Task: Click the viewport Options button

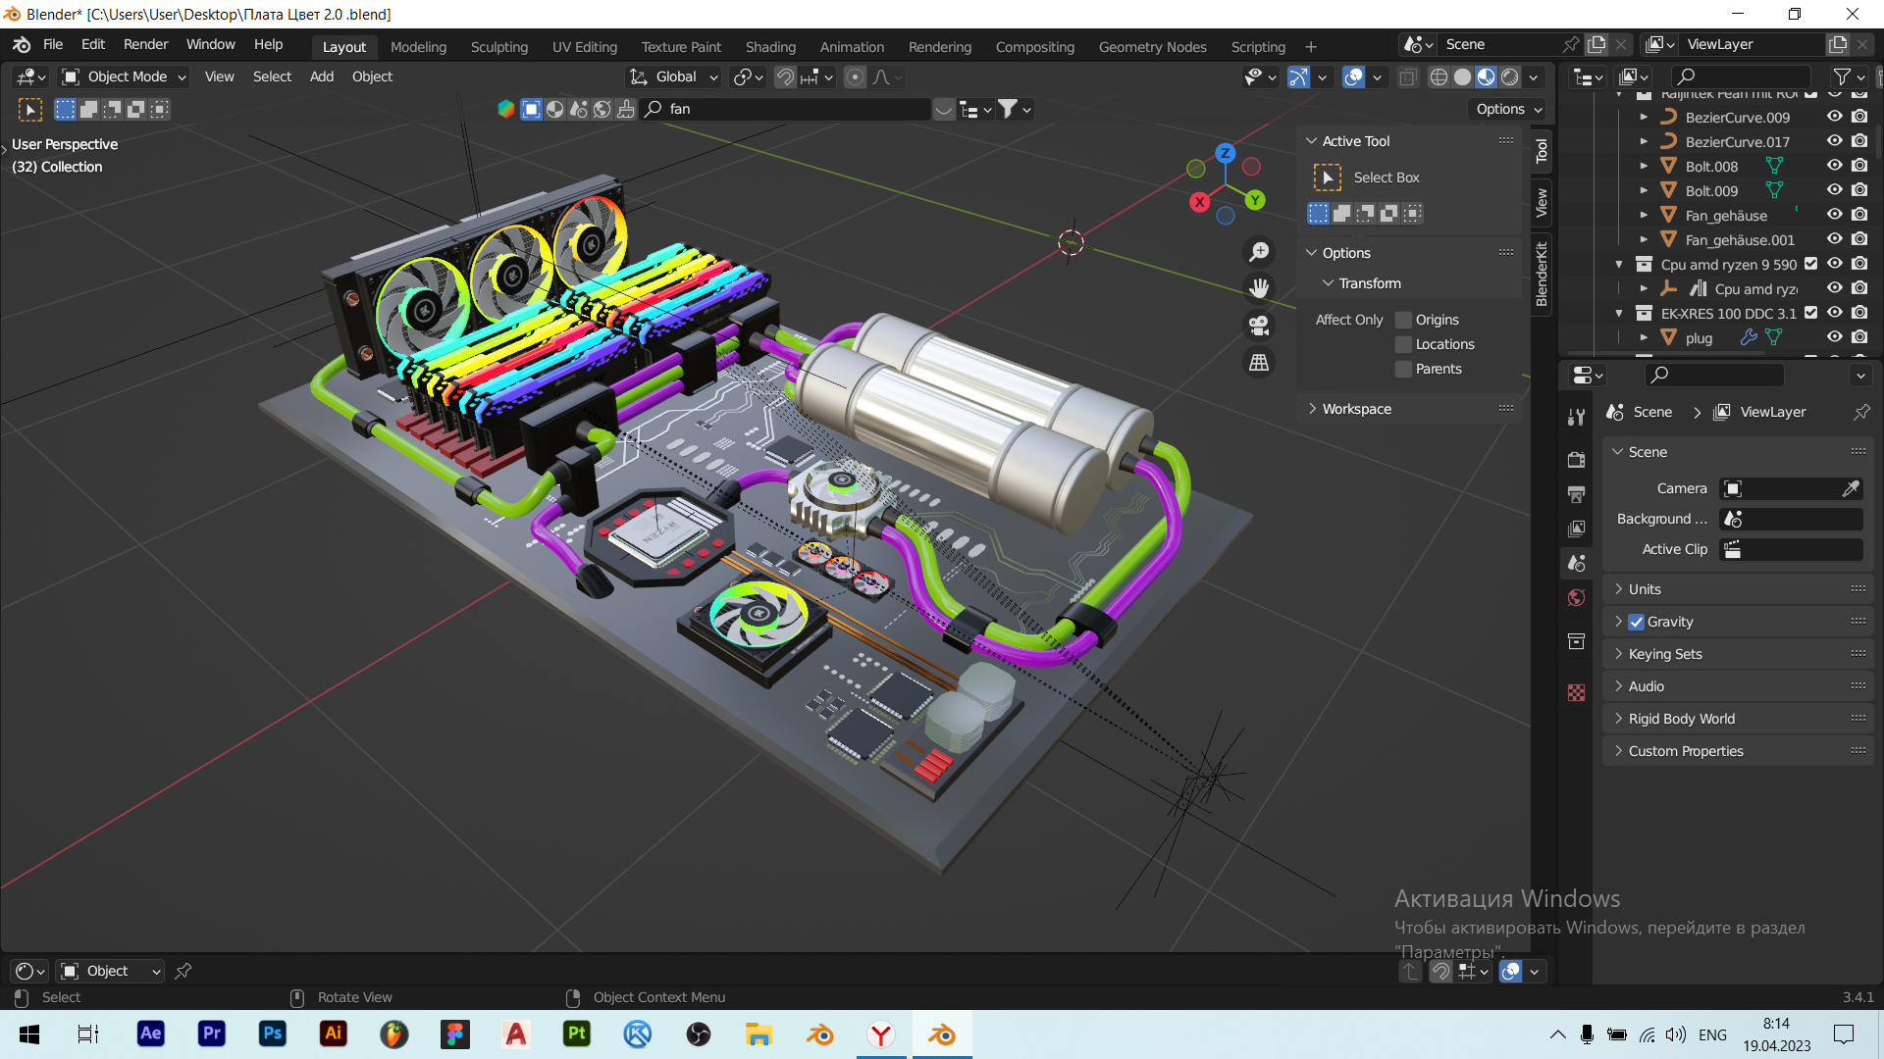Action: click(1508, 109)
